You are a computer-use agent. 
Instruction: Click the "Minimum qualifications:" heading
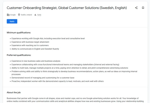point(19,33)
